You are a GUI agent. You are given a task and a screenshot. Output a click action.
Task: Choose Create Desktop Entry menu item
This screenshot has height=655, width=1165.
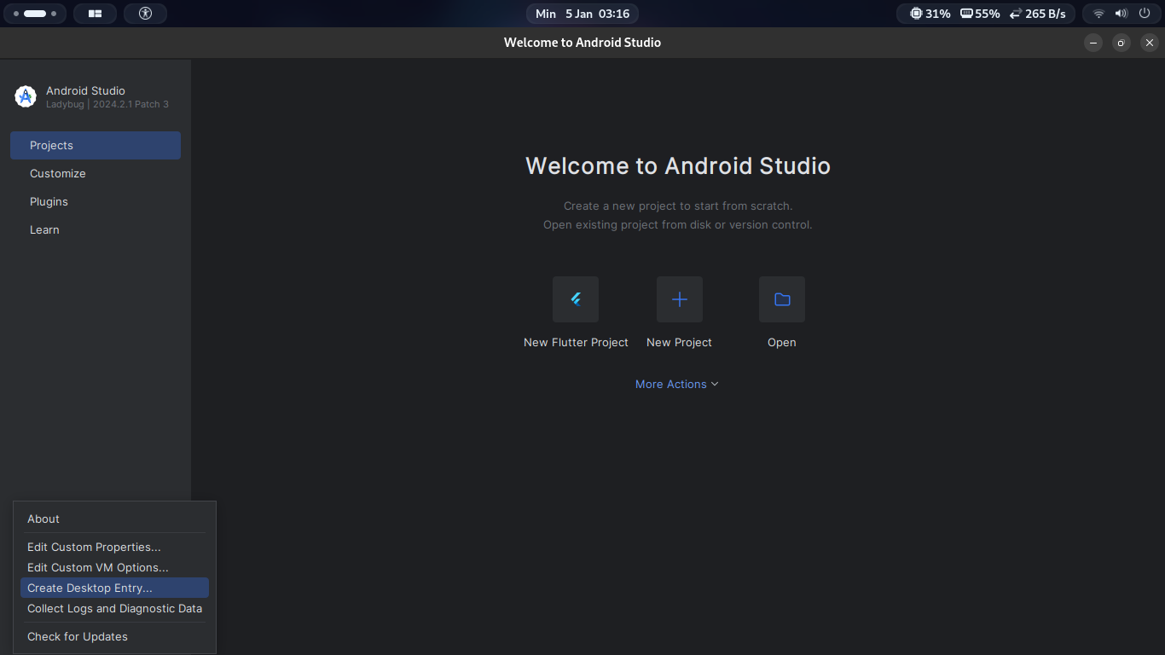tap(114, 588)
